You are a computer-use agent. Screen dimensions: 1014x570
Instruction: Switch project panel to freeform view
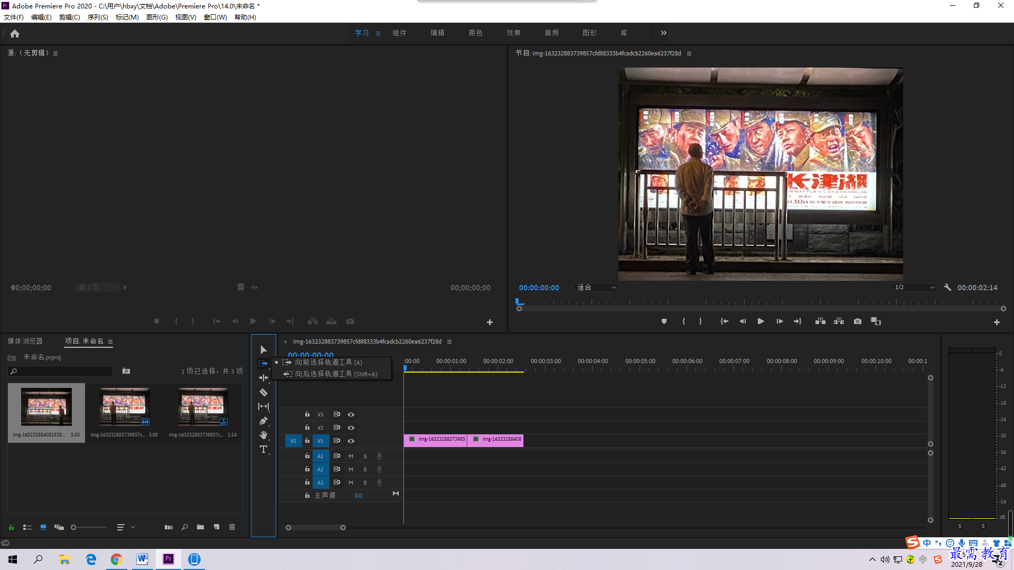point(59,527)
